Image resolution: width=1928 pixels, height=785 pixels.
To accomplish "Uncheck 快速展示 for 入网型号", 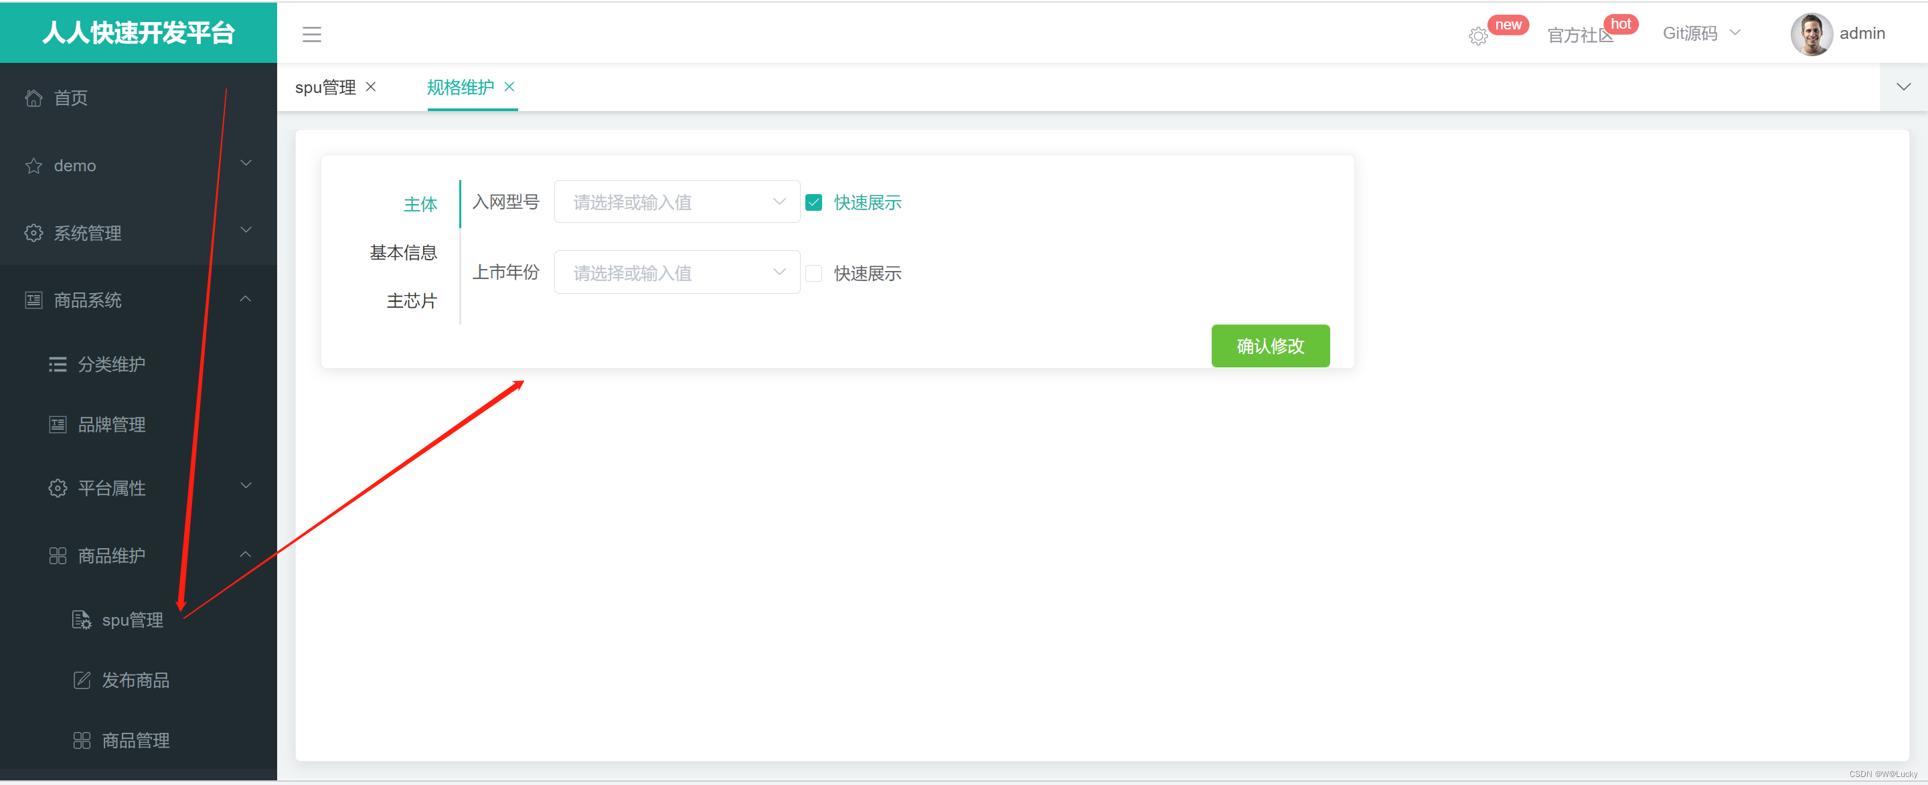I will click(813, 202).
